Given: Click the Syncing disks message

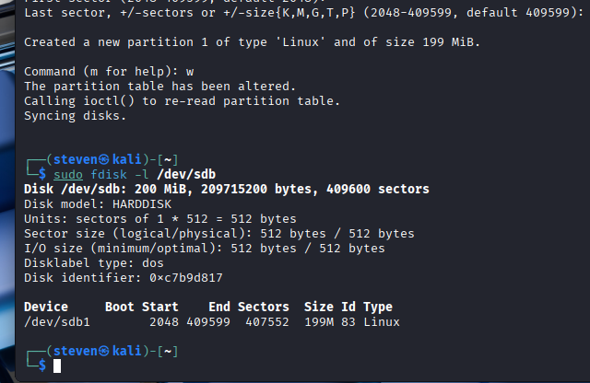Looking at the screenshot, I should (x=76, y=115).
